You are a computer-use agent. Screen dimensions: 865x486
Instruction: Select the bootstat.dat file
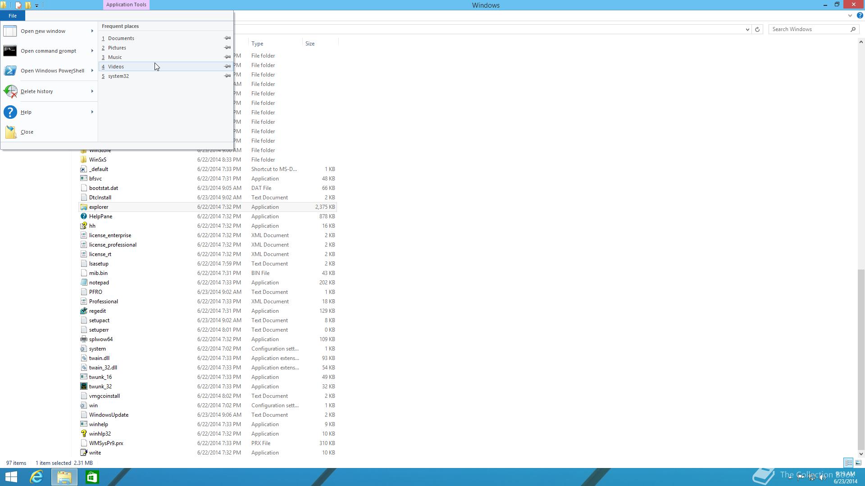click(x=104, y=188)
